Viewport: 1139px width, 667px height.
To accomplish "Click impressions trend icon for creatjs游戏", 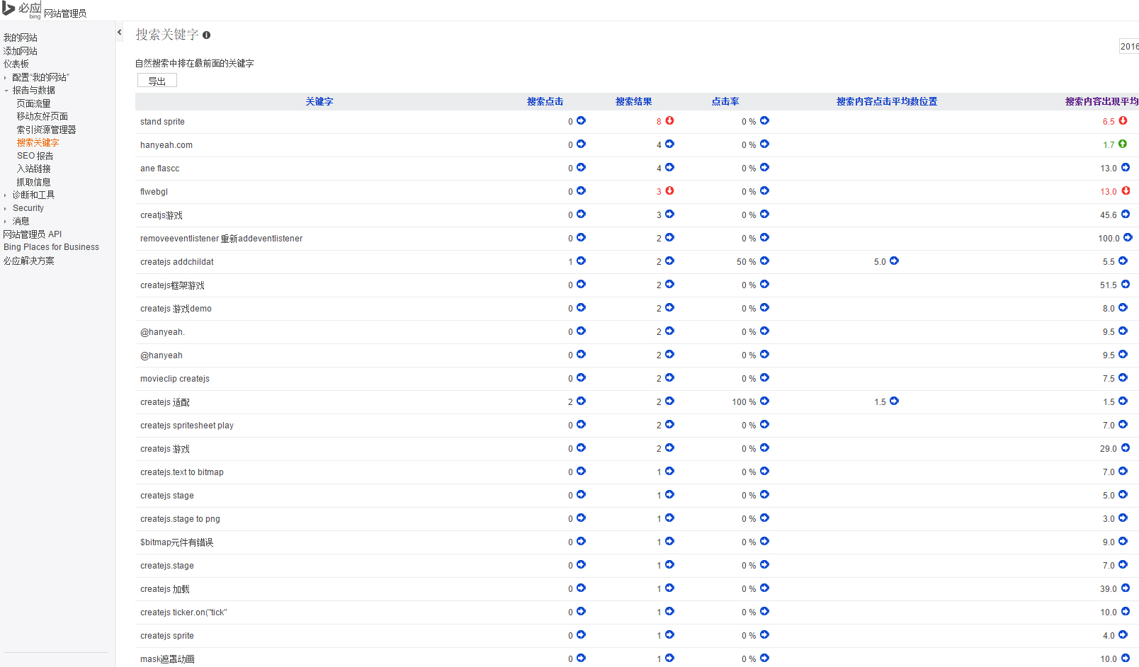I will 669,215.
